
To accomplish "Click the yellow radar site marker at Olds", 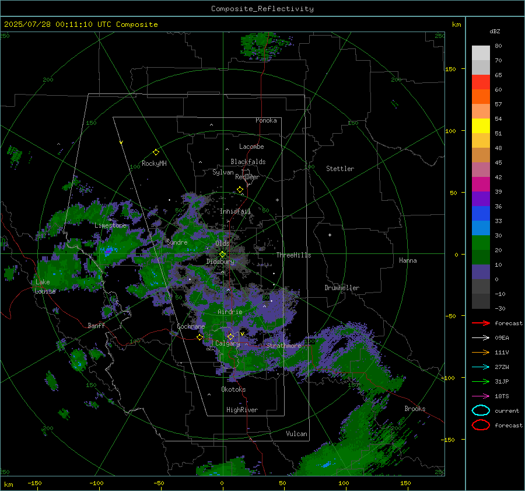I will (222, 255).
